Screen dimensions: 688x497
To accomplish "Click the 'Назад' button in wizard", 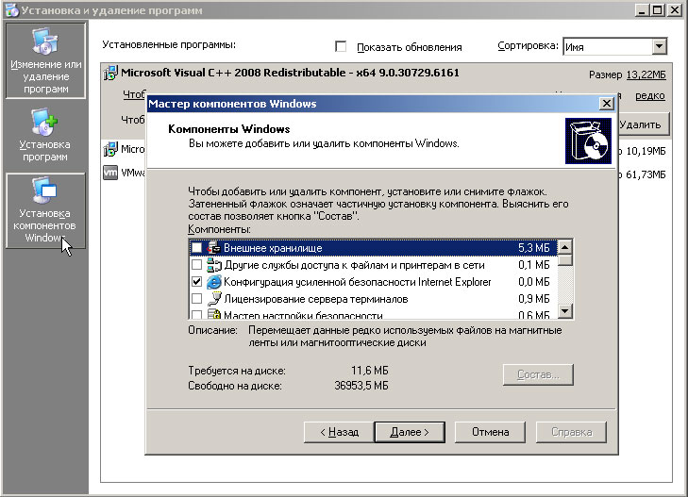I will (x=339, y=432).
